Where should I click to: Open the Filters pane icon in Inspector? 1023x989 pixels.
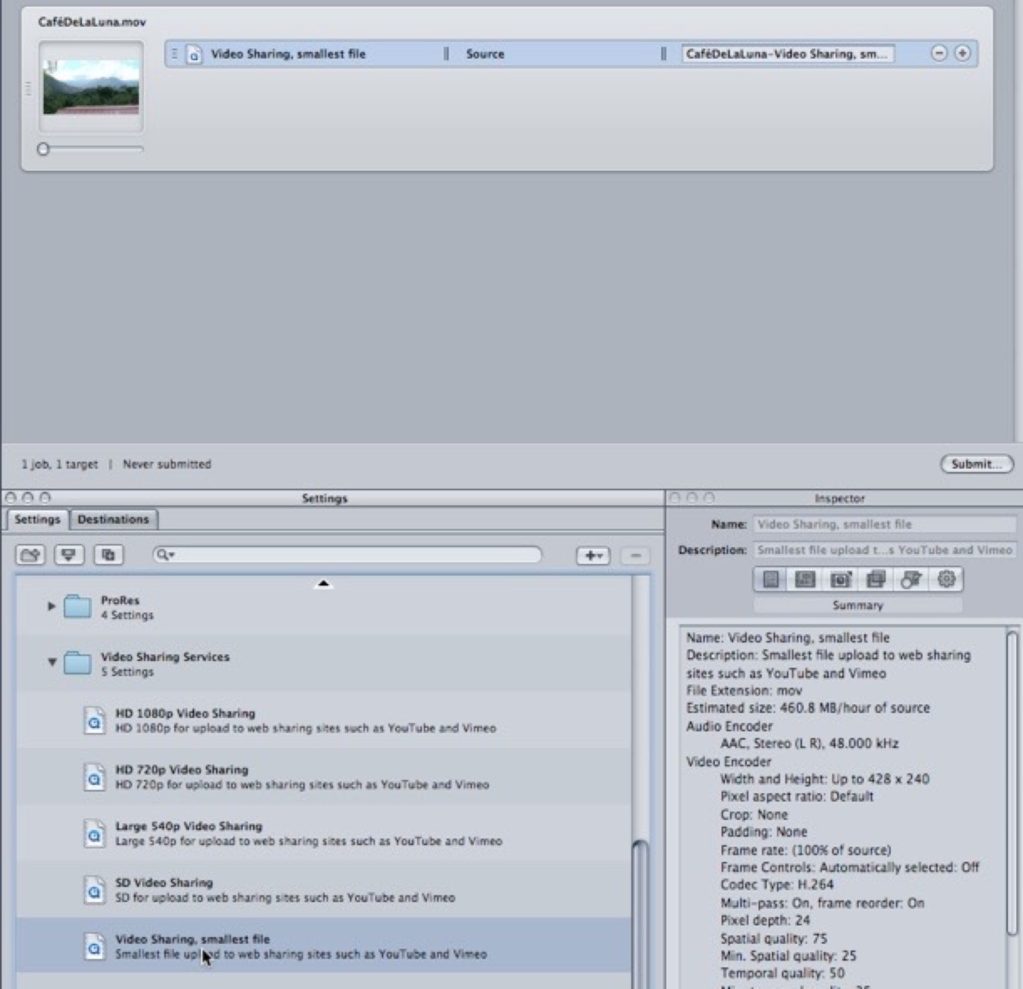click(875, 579)
